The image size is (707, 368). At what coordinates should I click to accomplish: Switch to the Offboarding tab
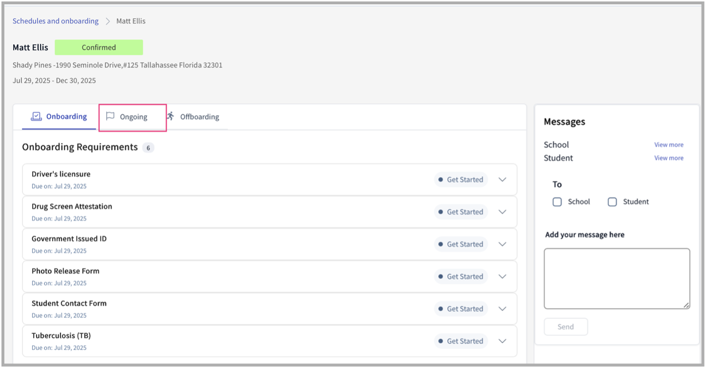[199, 117]
